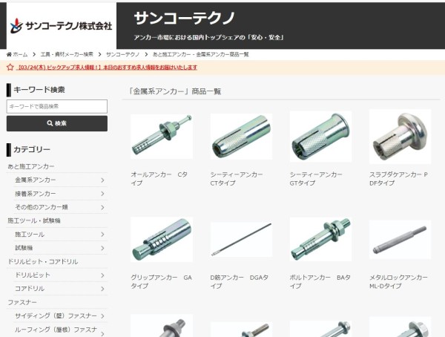Expand the 金属系アンカー category chevron
The height and width of the screenshot is (337, 445).
(x=102, y=180)
